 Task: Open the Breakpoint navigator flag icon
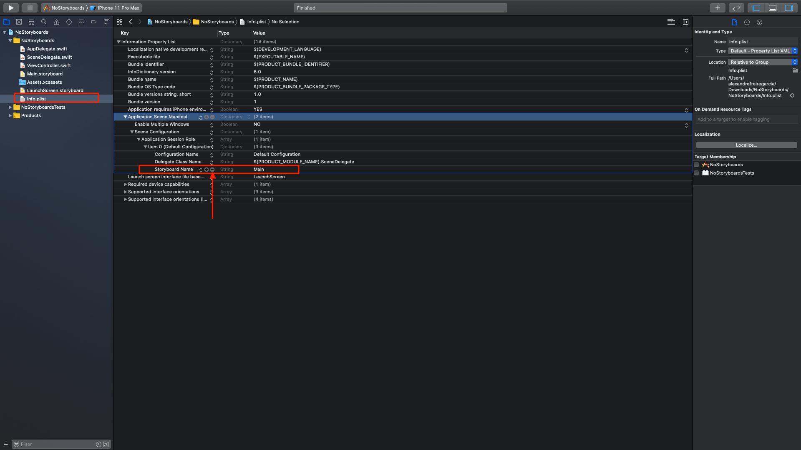(x=94, y=22)
